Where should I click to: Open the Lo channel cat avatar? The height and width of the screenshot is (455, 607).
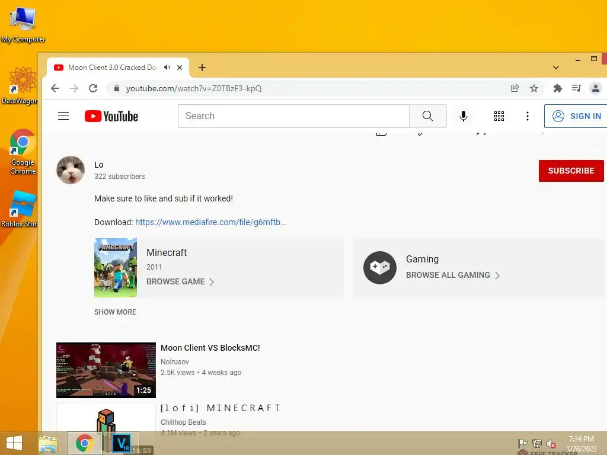click(x=71, y=170)
